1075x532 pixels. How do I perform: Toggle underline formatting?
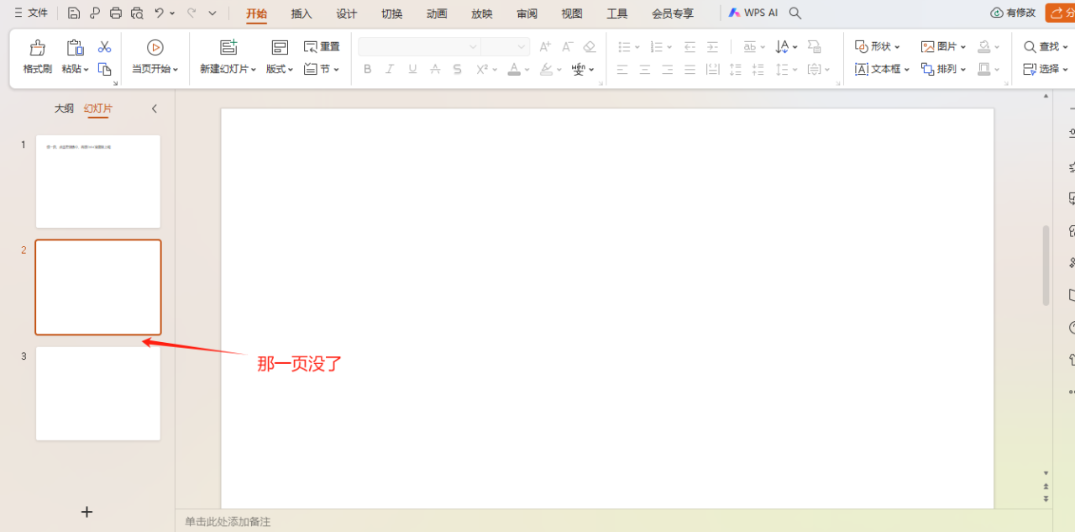tap(412, 69)
